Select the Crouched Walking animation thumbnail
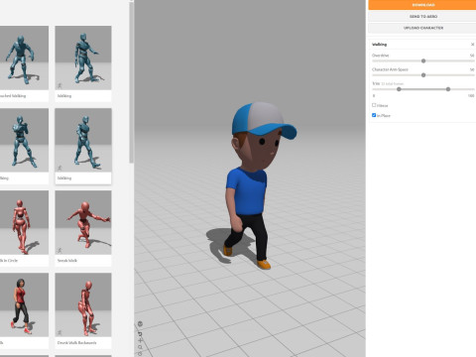 point(24,58)
